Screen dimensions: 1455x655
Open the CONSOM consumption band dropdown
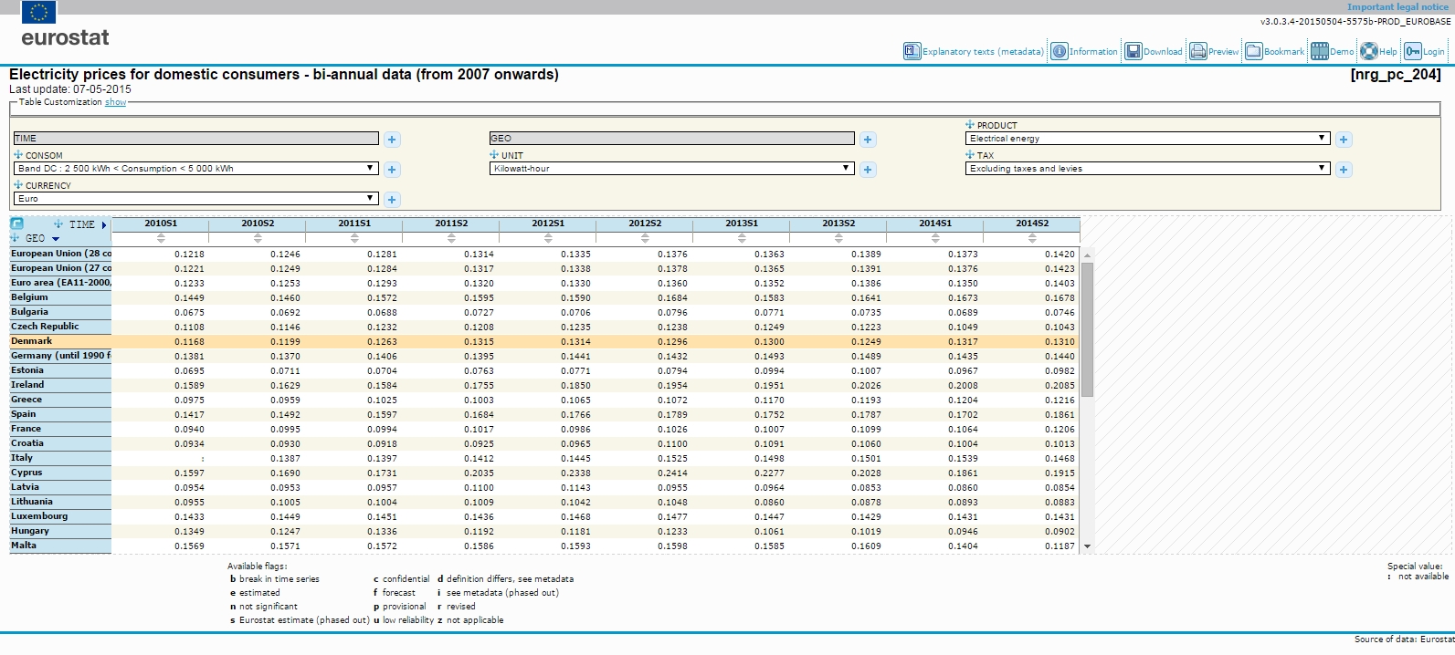tap(195, 169)
